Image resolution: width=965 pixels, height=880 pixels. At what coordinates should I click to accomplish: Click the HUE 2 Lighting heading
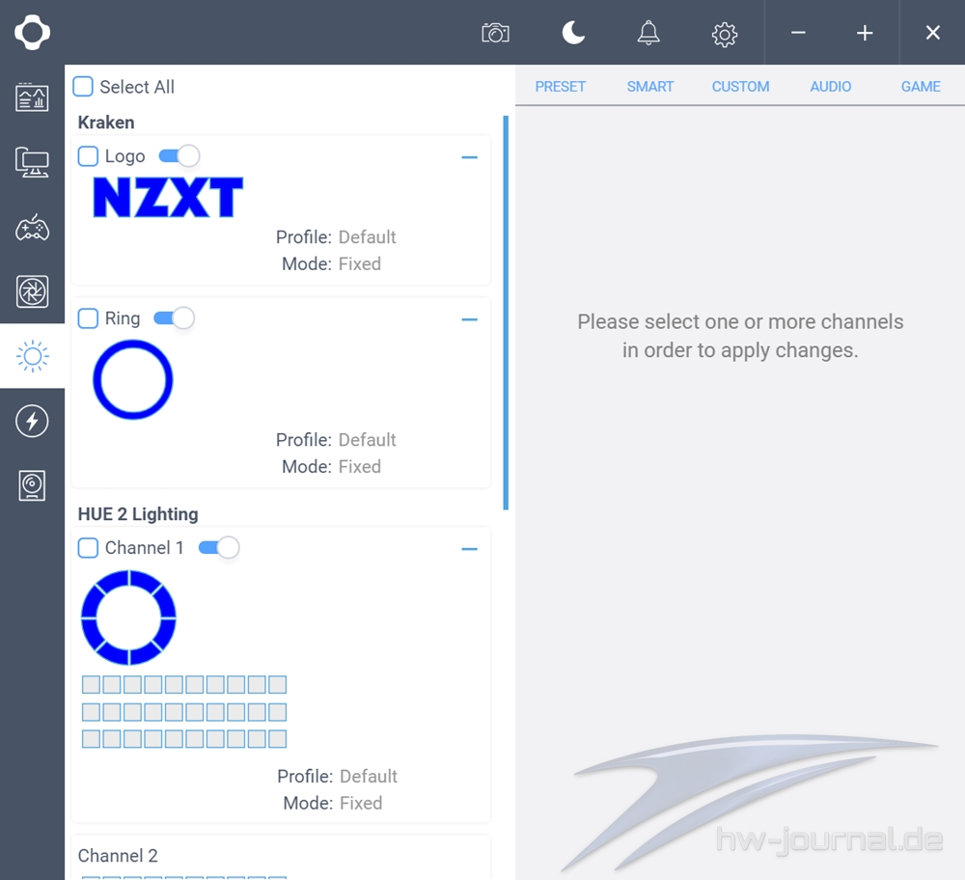tap(138, 514)
